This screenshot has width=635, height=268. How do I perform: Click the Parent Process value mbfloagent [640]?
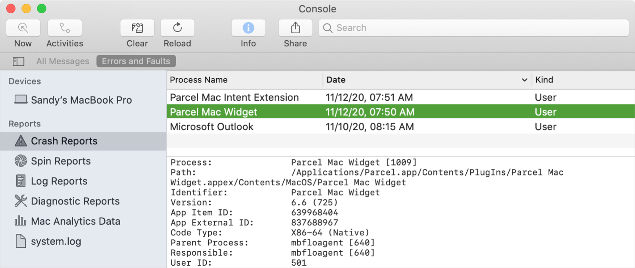click(333, 243)
